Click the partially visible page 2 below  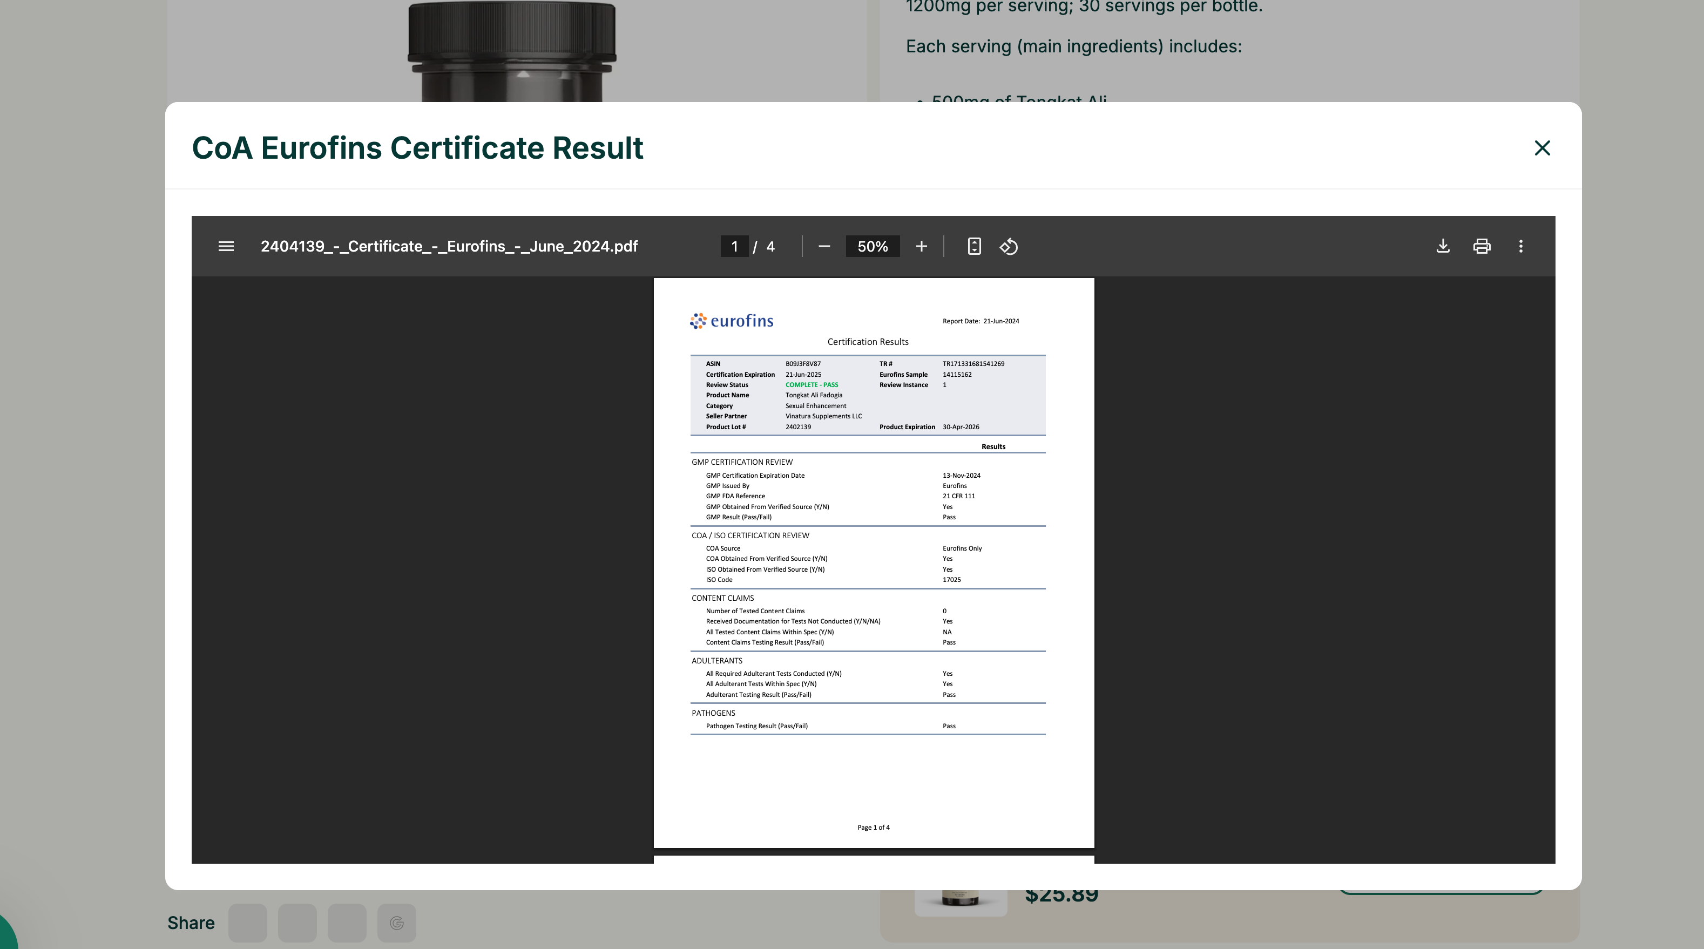coord(873,866)
